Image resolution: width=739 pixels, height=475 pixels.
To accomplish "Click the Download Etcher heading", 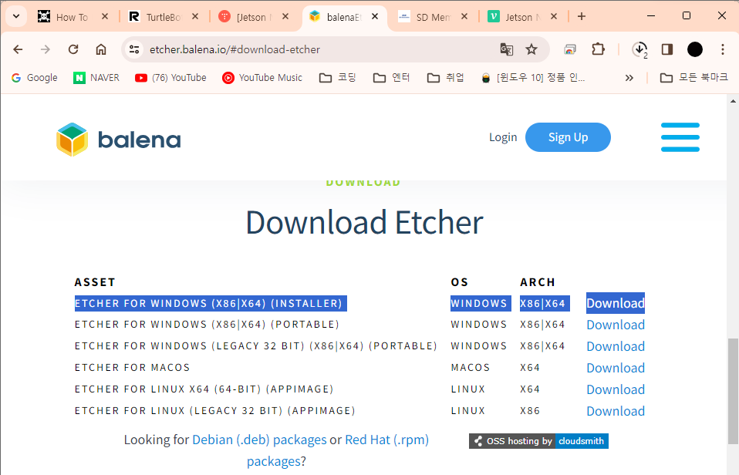I will pyautogui.click(x=364, y=222).
